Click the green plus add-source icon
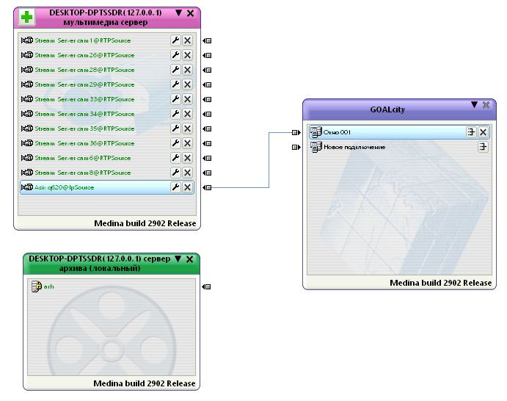 [x=26, y=17]
